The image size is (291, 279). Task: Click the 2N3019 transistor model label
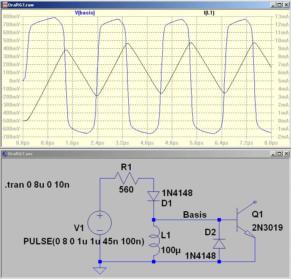(267, 228)
